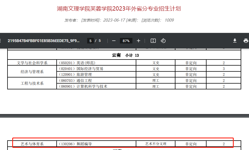Screen dimensions: 249x150
Task: Print the PDF document
Action: [246, 41]
